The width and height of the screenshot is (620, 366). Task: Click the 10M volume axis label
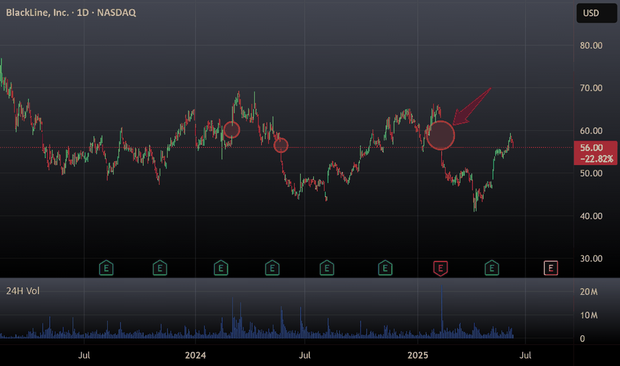click(x=589, y=315)
